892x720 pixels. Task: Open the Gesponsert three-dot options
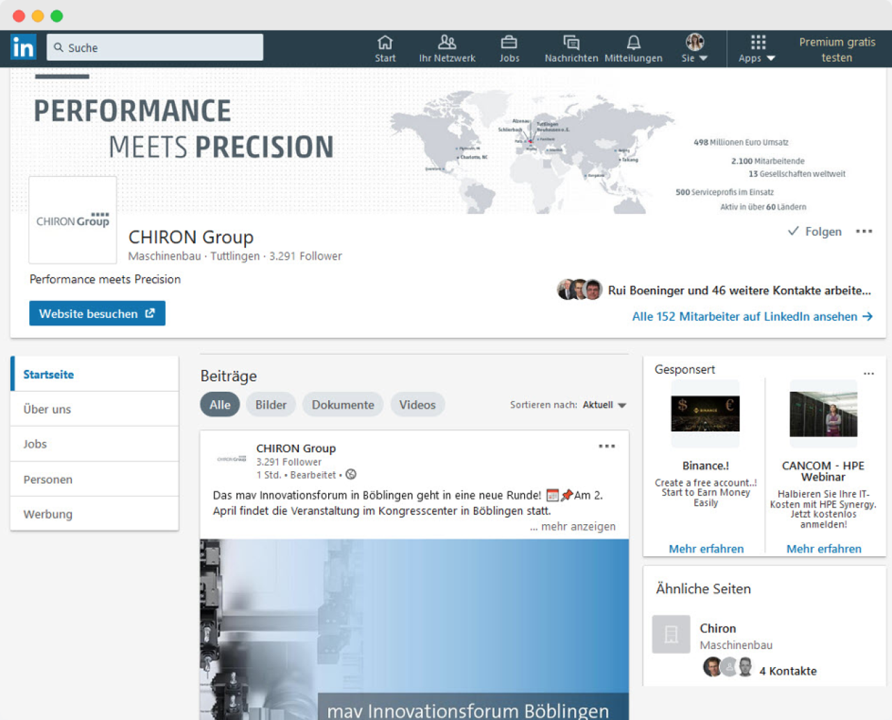[868, 374]
